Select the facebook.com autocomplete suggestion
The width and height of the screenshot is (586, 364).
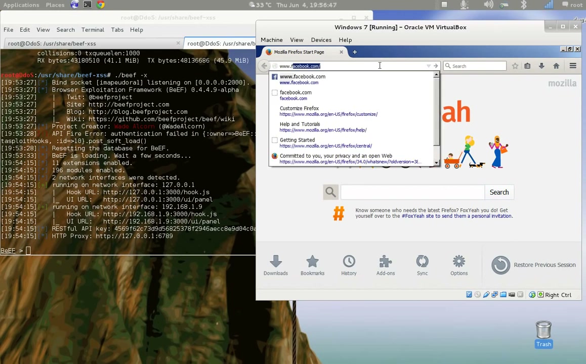coord(352,95)
